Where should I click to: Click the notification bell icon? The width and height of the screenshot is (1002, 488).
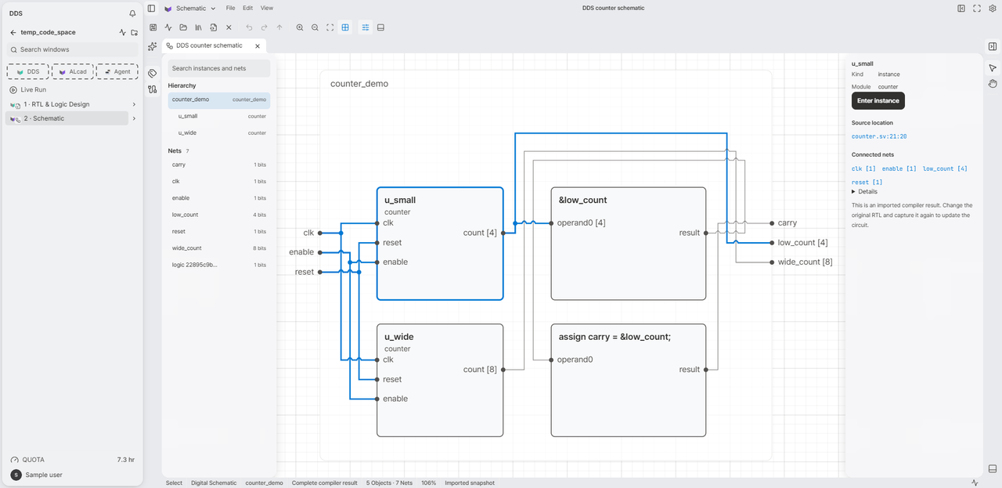(x=132, y=13)
